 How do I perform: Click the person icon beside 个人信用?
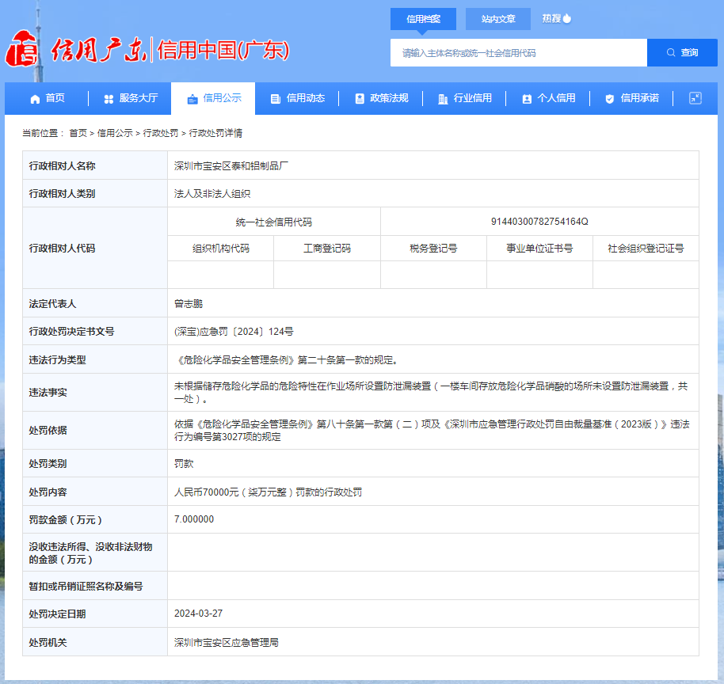527,99
